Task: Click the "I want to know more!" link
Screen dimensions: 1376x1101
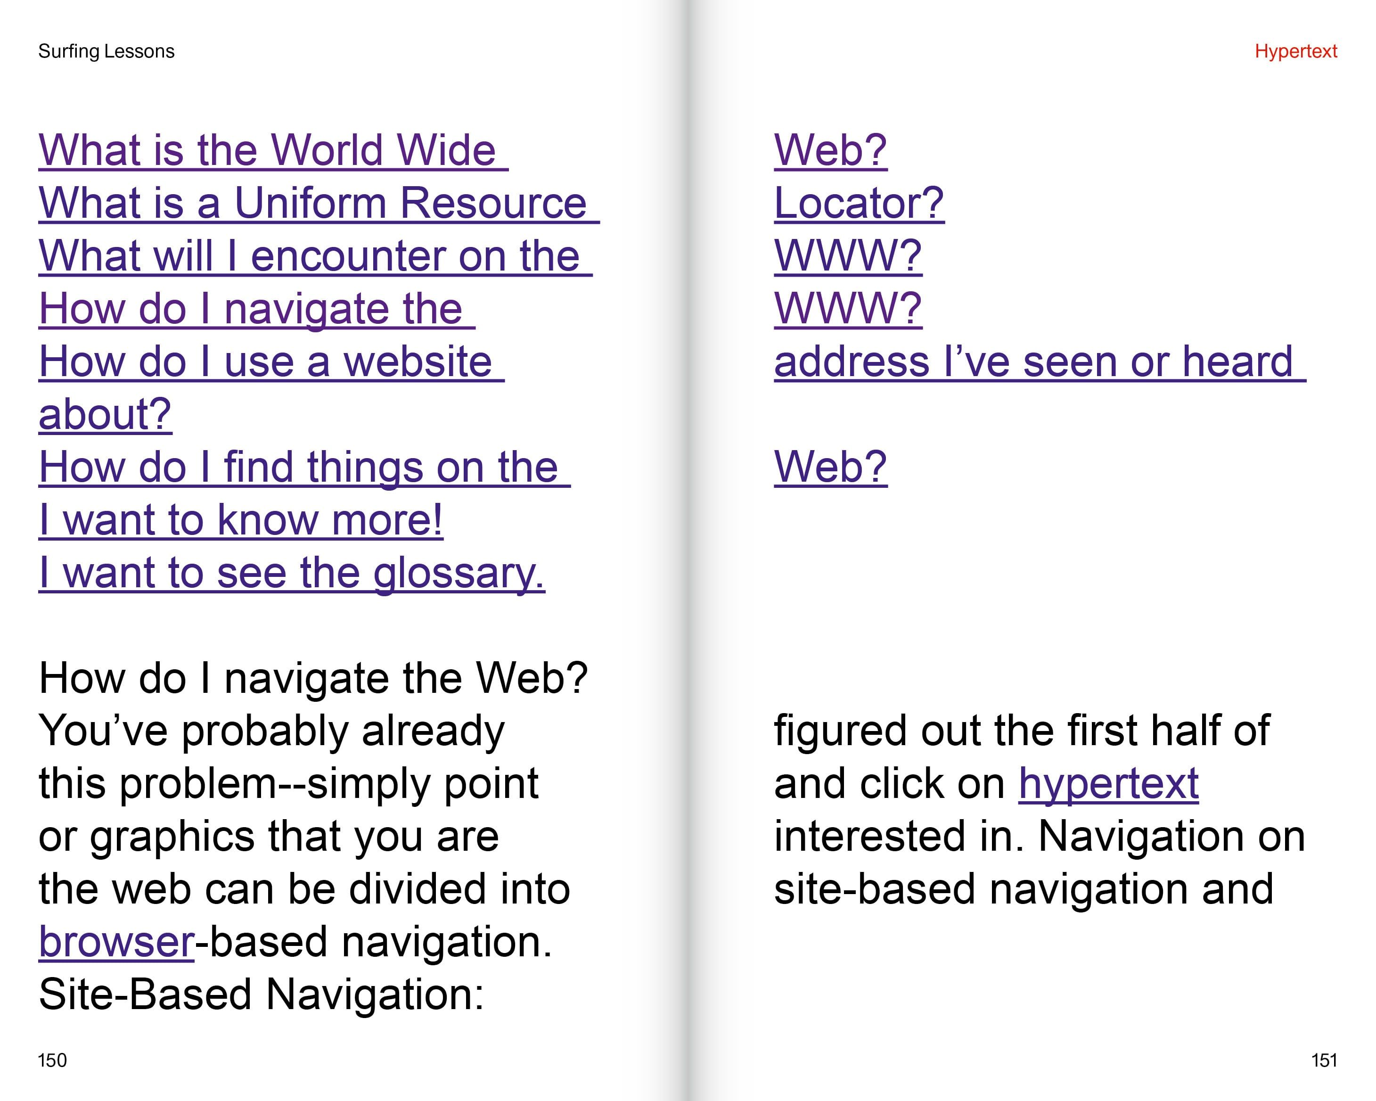Action: click(241, 520)
